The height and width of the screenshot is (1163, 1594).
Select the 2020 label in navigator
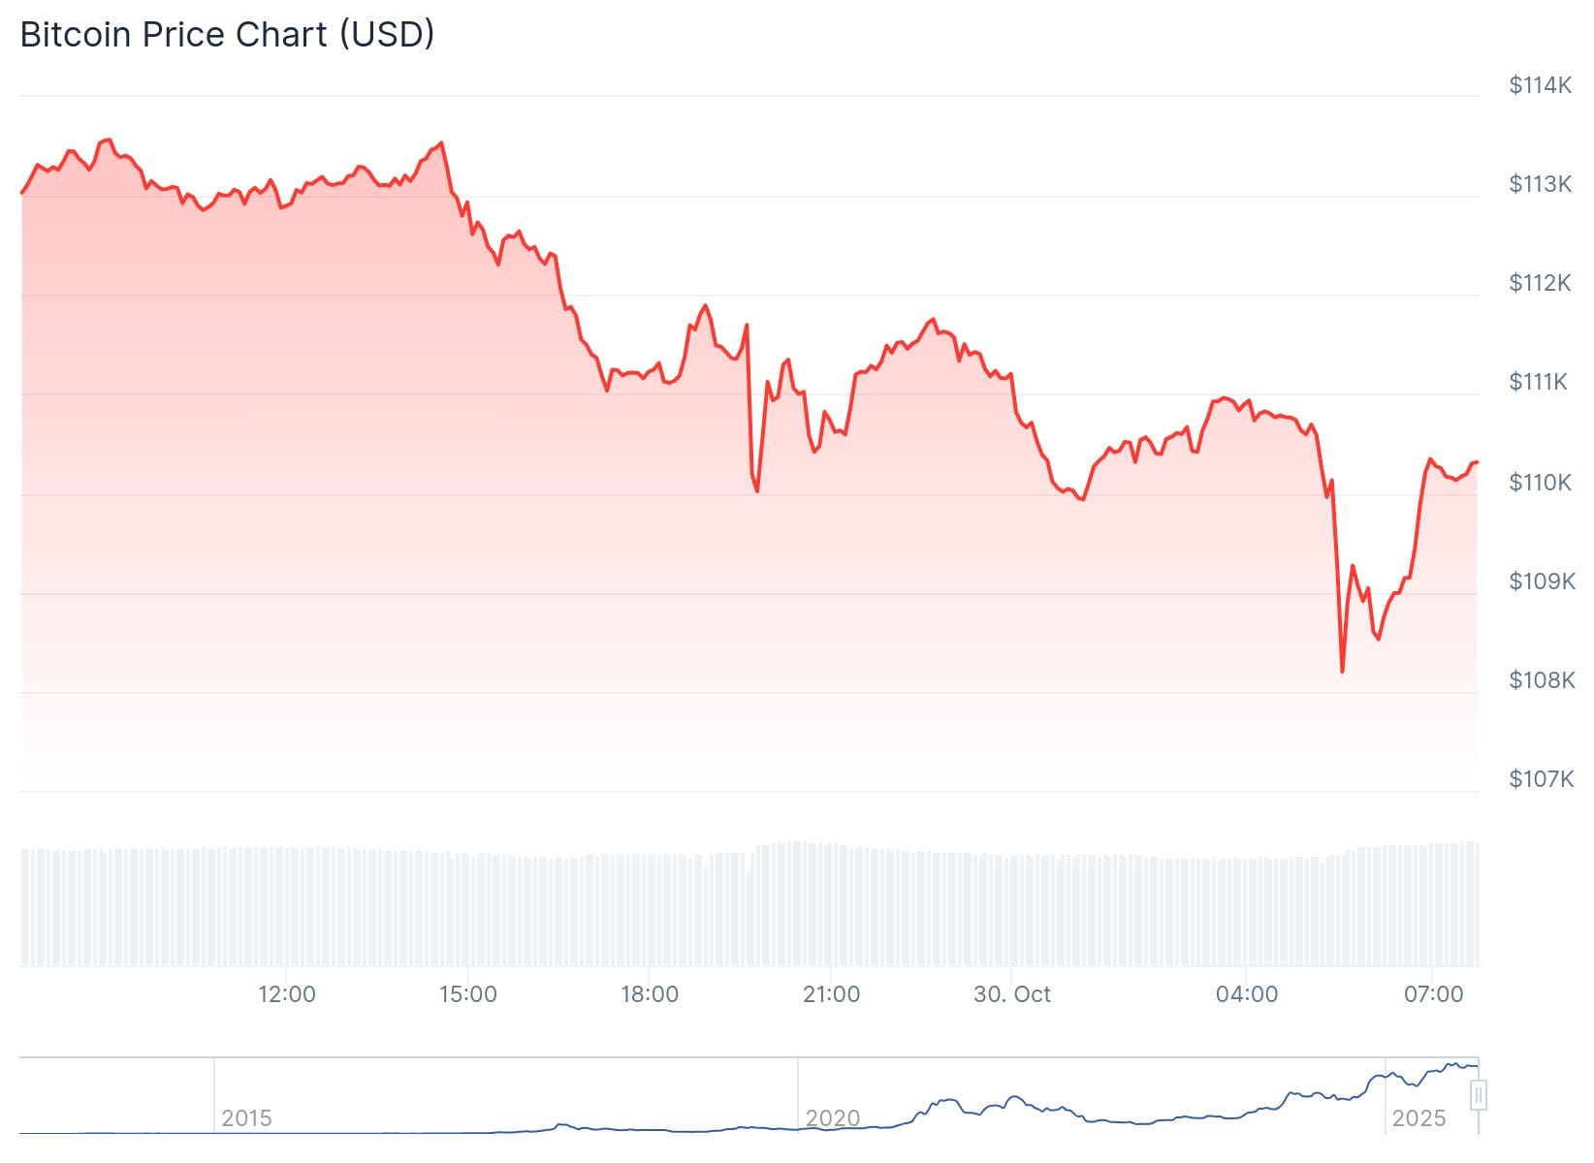point(832,1118)
